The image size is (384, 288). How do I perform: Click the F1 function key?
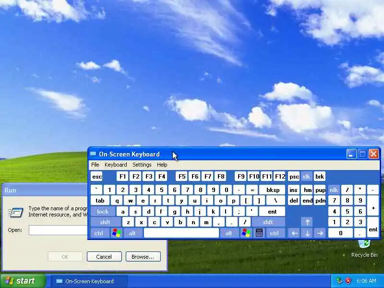[x=122, y=177]
